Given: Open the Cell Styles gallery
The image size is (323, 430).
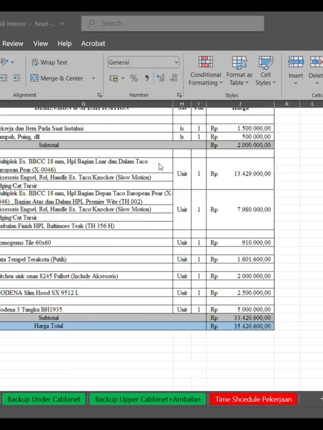Looking at the screenshot, I should (x=266, y=71).
